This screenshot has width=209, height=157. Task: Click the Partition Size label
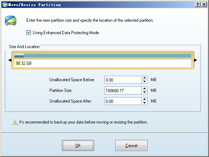61,90
